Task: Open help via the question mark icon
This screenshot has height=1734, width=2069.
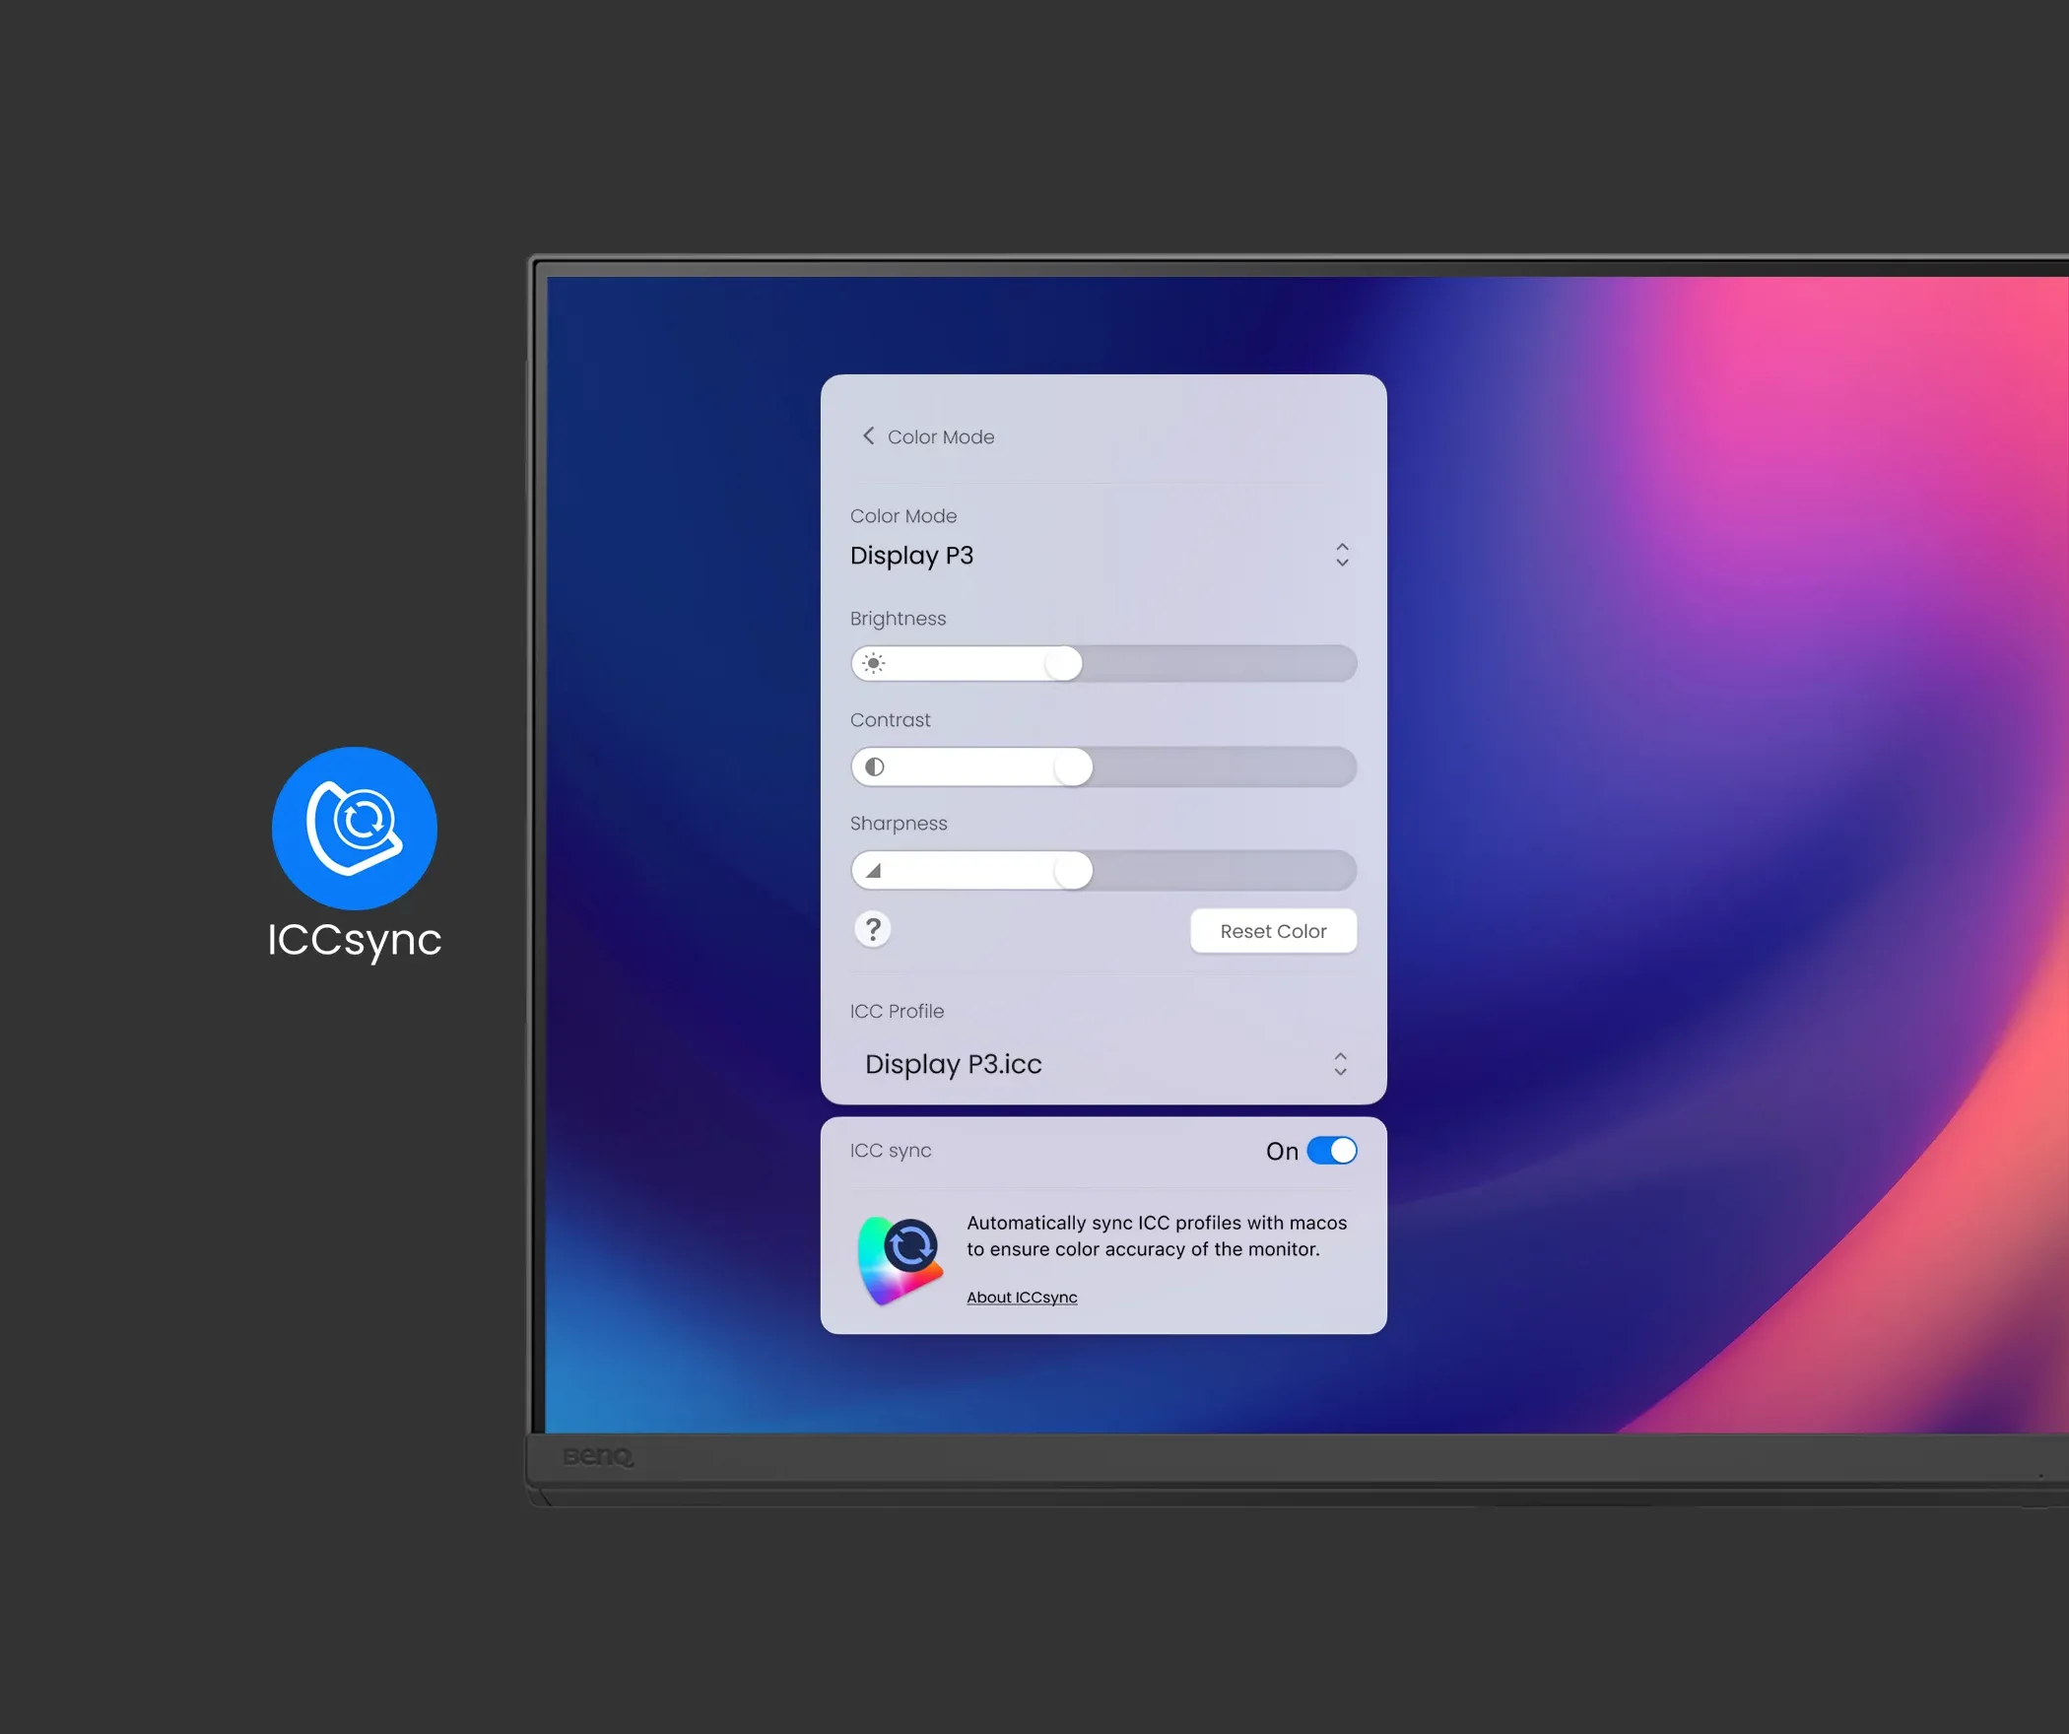Action: (x=873, y=929)
